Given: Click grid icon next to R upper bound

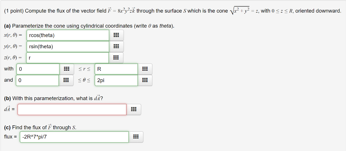Looking at the screenshot, I should point(145,69).
